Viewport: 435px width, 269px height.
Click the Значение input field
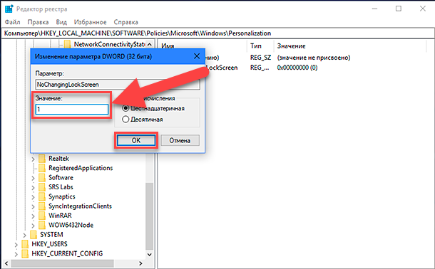pyautogui.click(x=72, y=109)
